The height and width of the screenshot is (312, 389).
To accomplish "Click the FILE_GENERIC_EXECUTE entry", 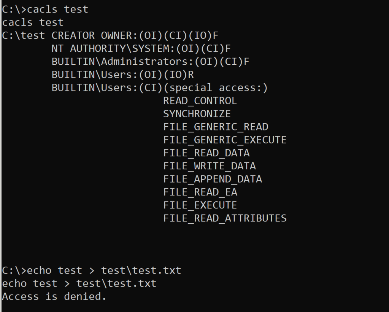I will point(225,140).
